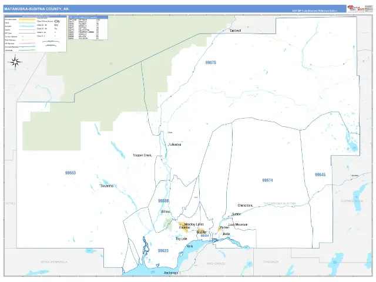This screenshot has height=282, width=376.
Task: Click the Wasilla place label
Action: point(202,233)
